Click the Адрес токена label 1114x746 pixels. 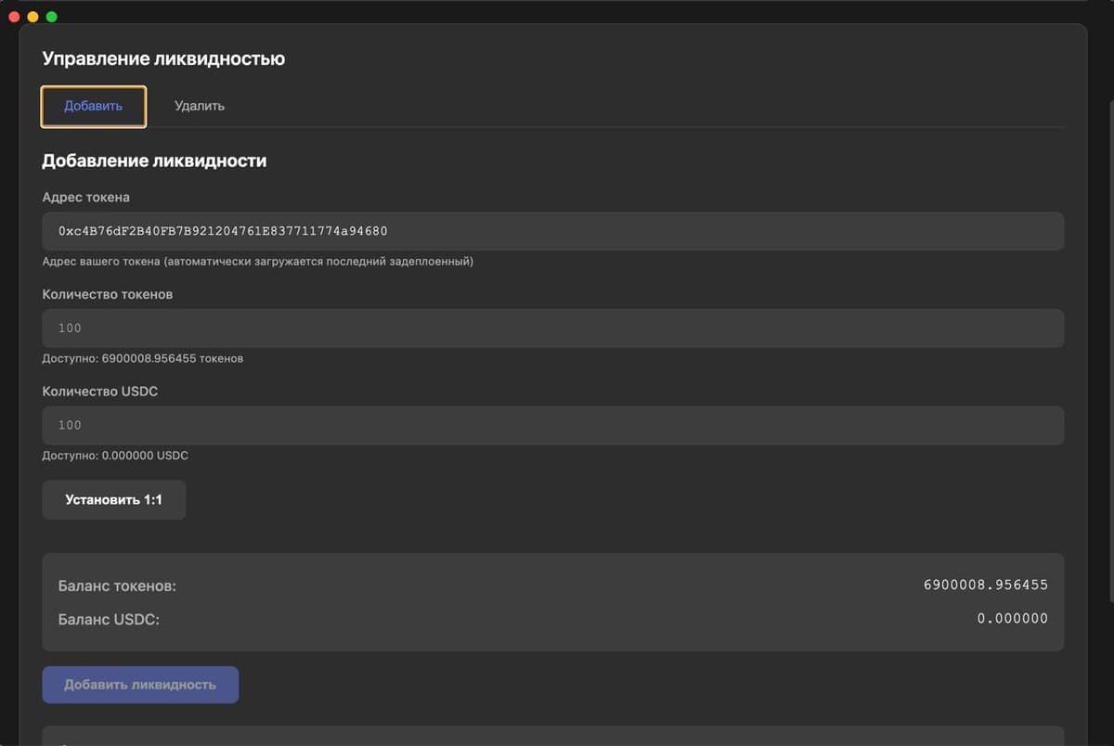tap(85, 198)
